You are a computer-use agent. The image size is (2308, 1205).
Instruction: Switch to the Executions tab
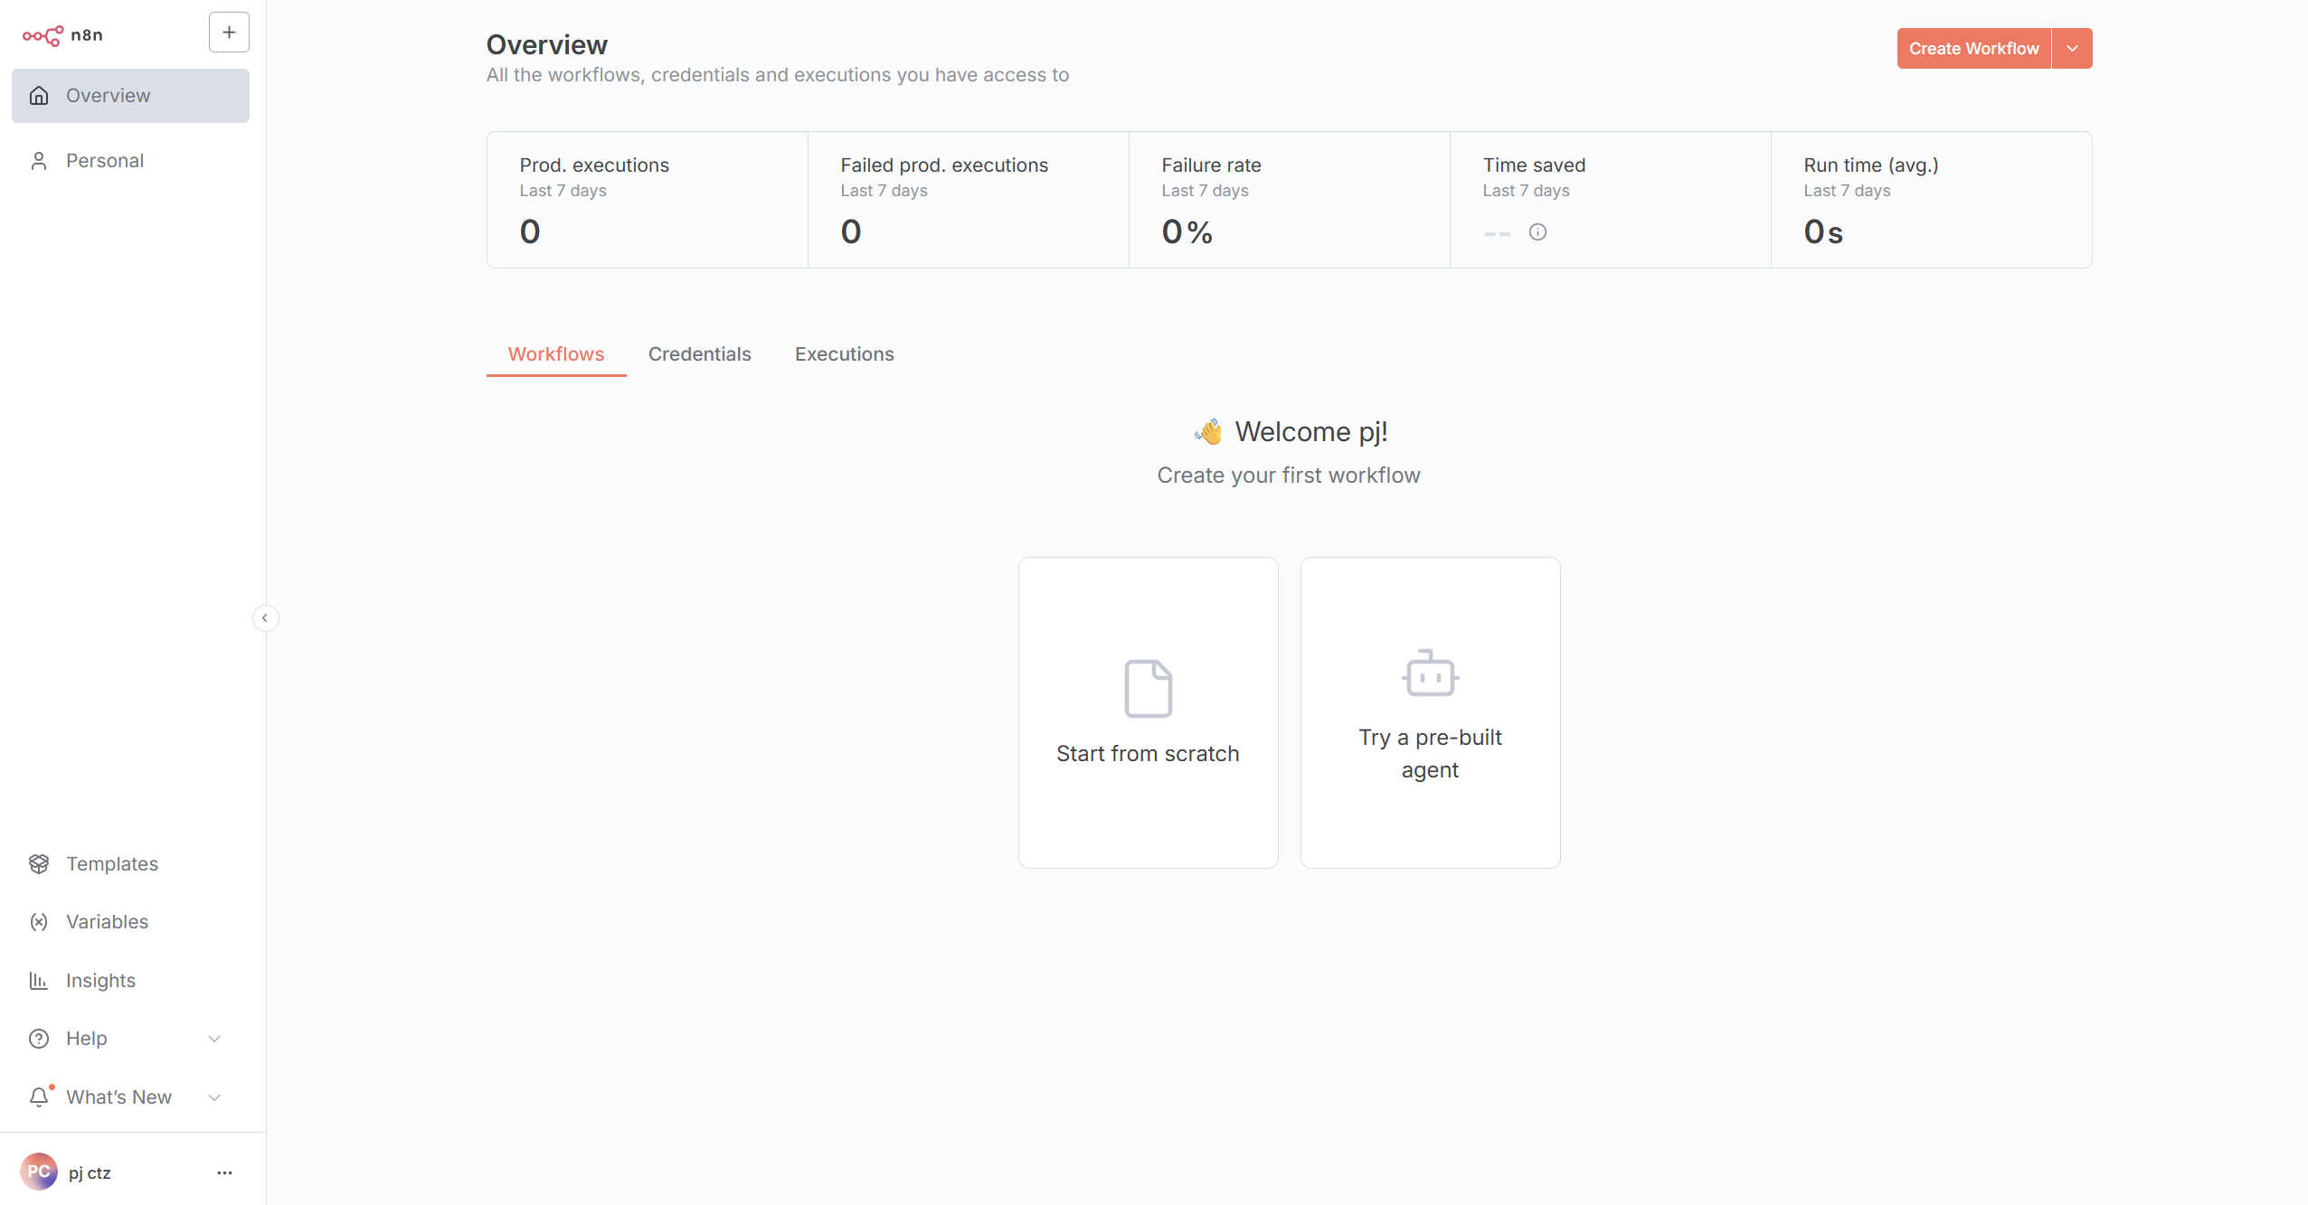pos(844,354)
